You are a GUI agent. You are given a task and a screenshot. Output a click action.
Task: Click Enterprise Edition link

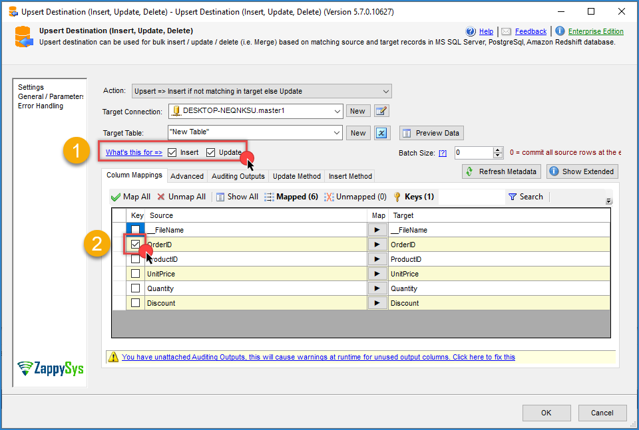(596, 31)
